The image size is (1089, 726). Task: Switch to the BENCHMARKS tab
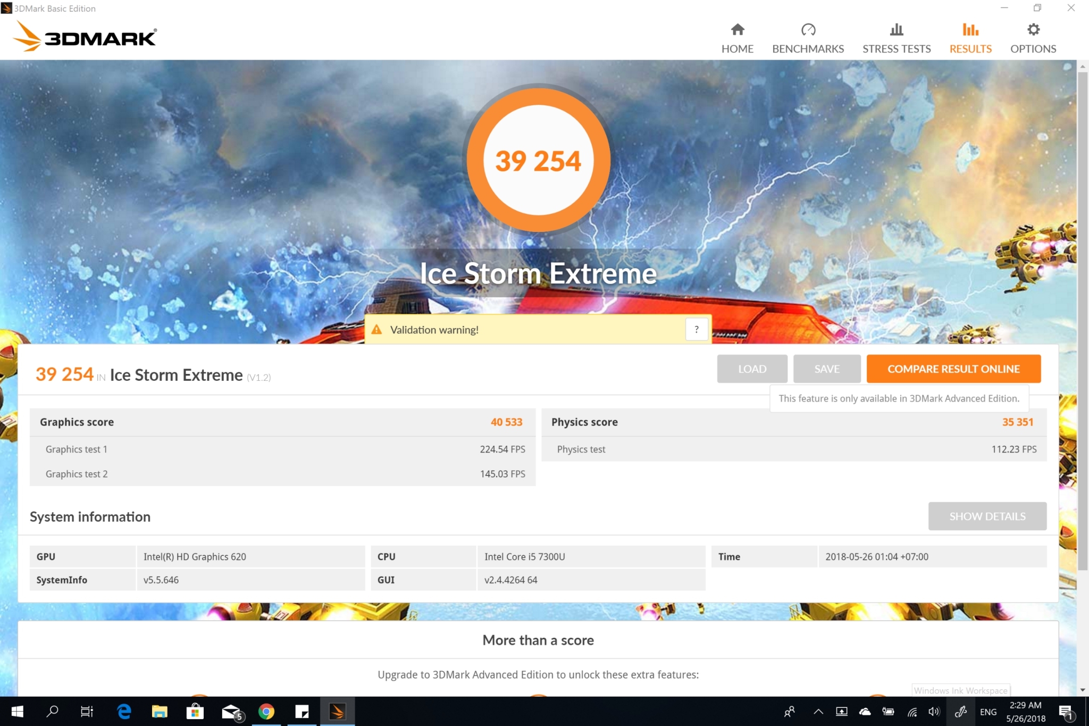808,38
